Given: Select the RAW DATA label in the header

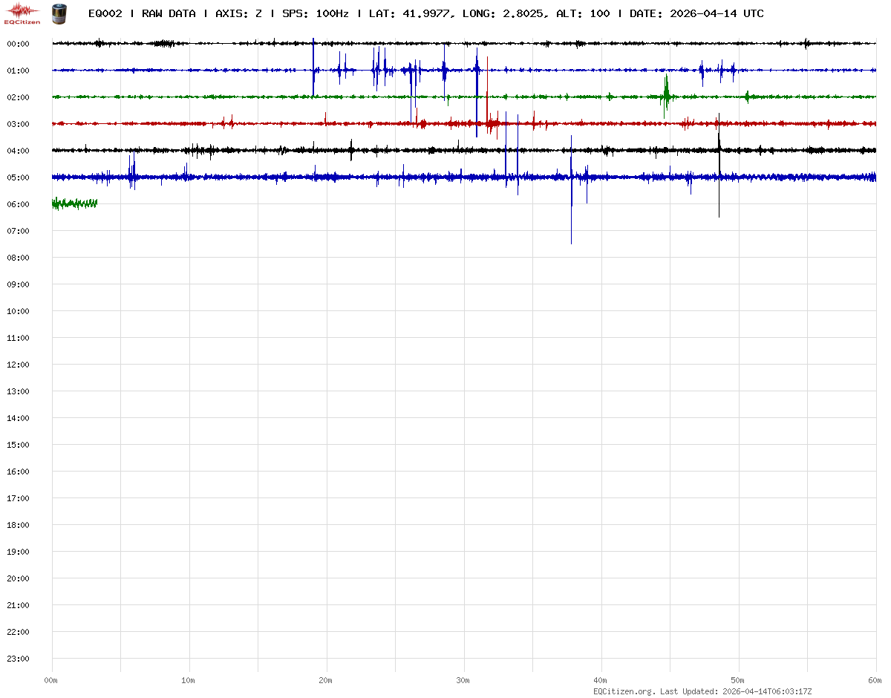Looking at the screenshot, I should pyautogui.click(x=169, y=14).
